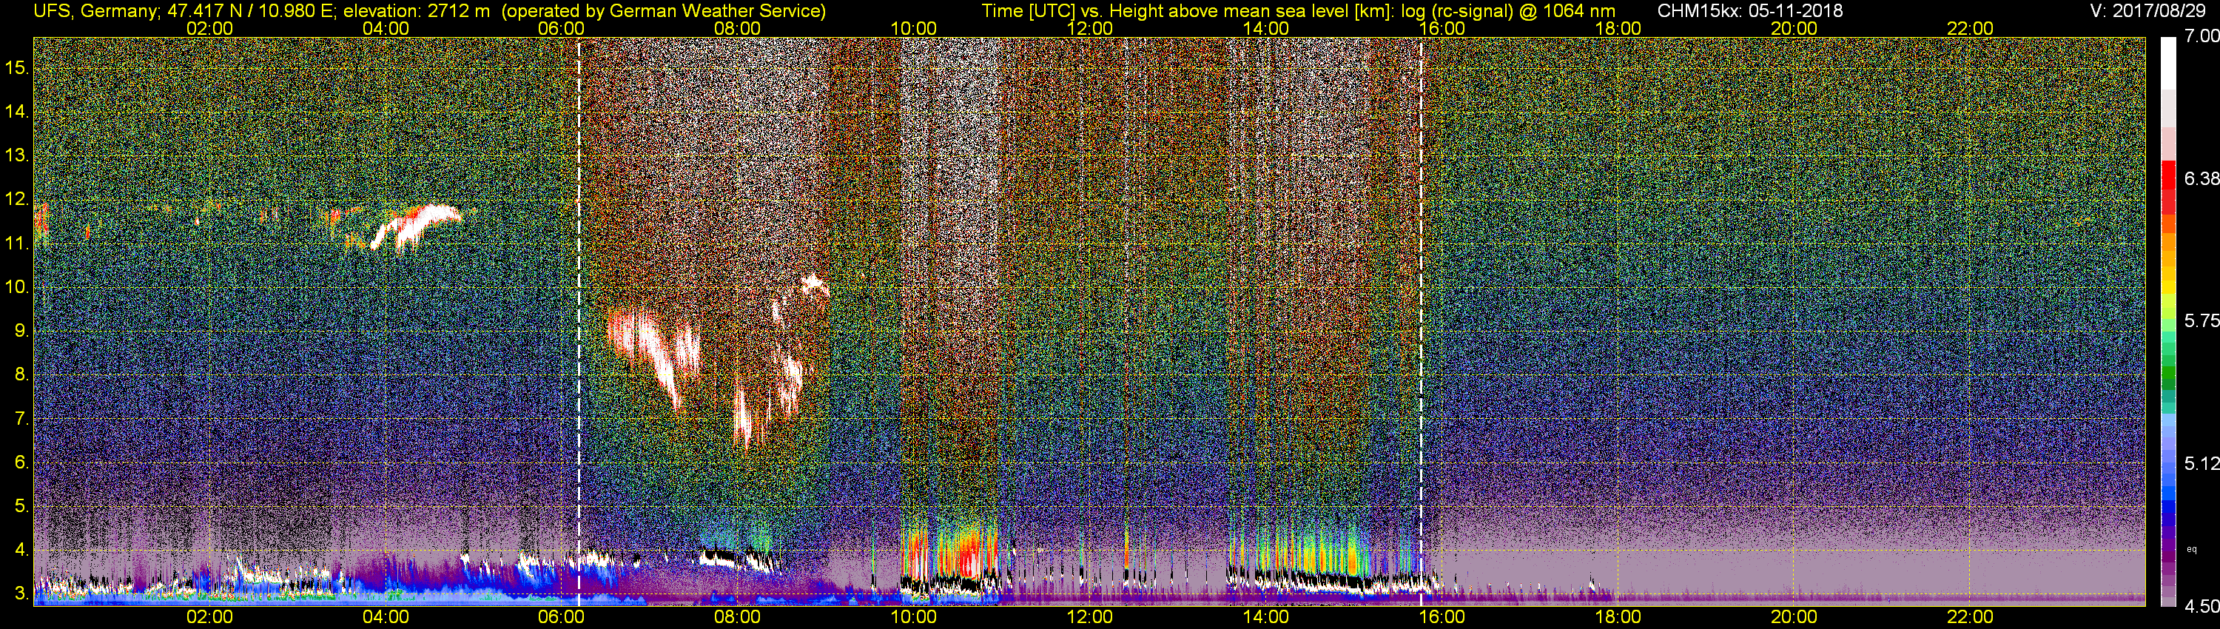
Task: Click the colorbar minimum value 4.50
Action: [2202, 607]
